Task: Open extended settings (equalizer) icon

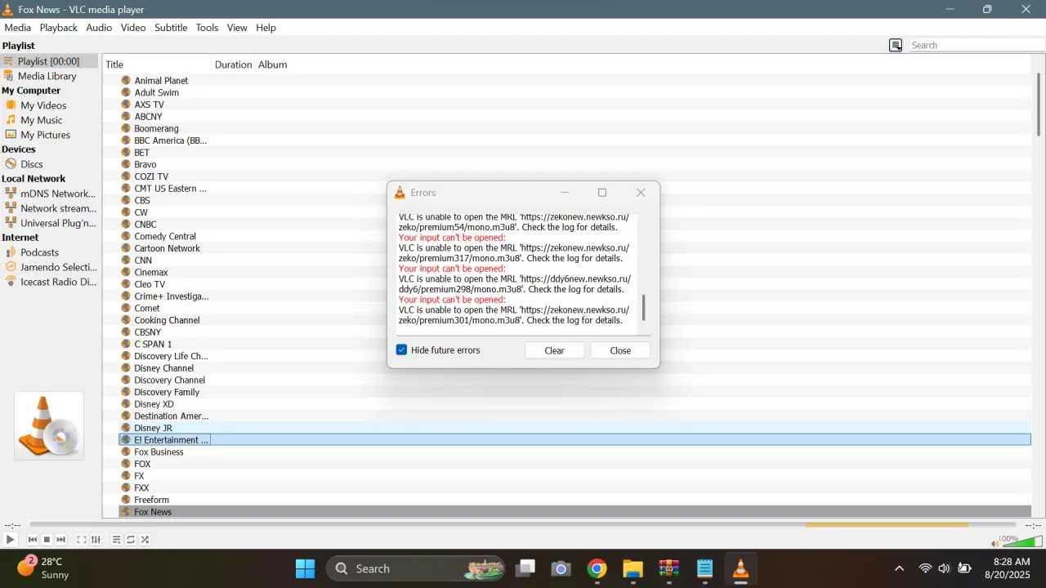Action: (x=96, y=540)
